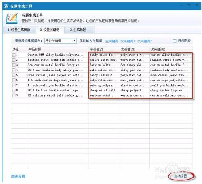Click secondary keyword cell "3cm fancy whi..."

(133, 65)
